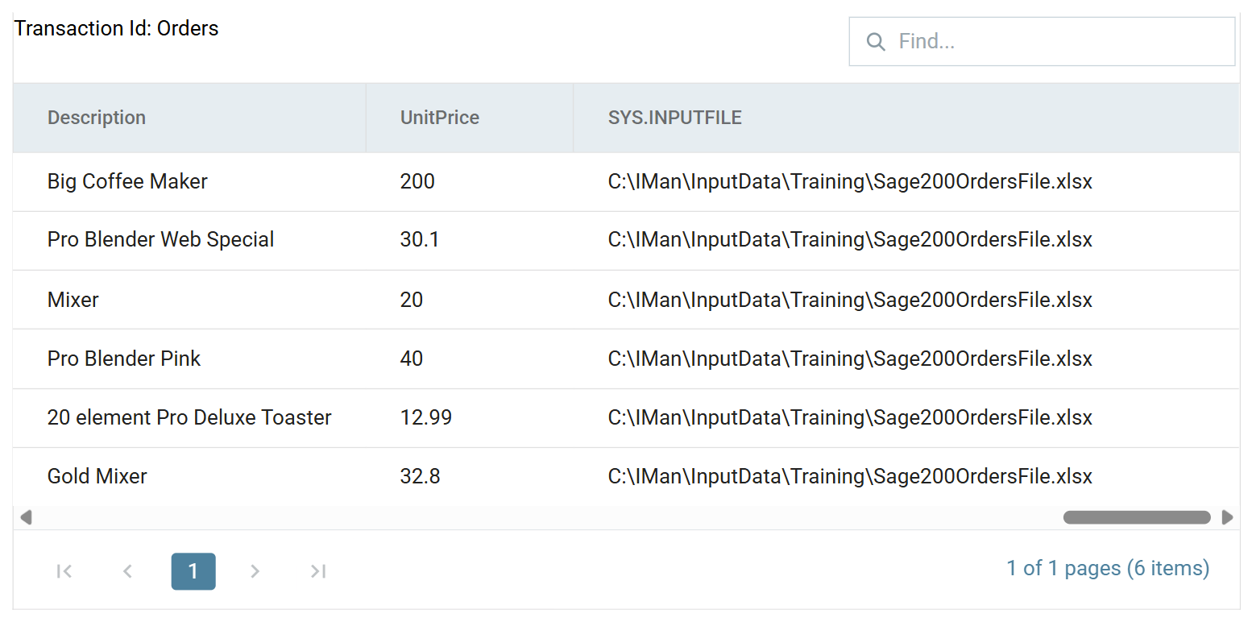
Task: Click horizontal scrollbar right arrow
Action: click(x=1227, y=517)
